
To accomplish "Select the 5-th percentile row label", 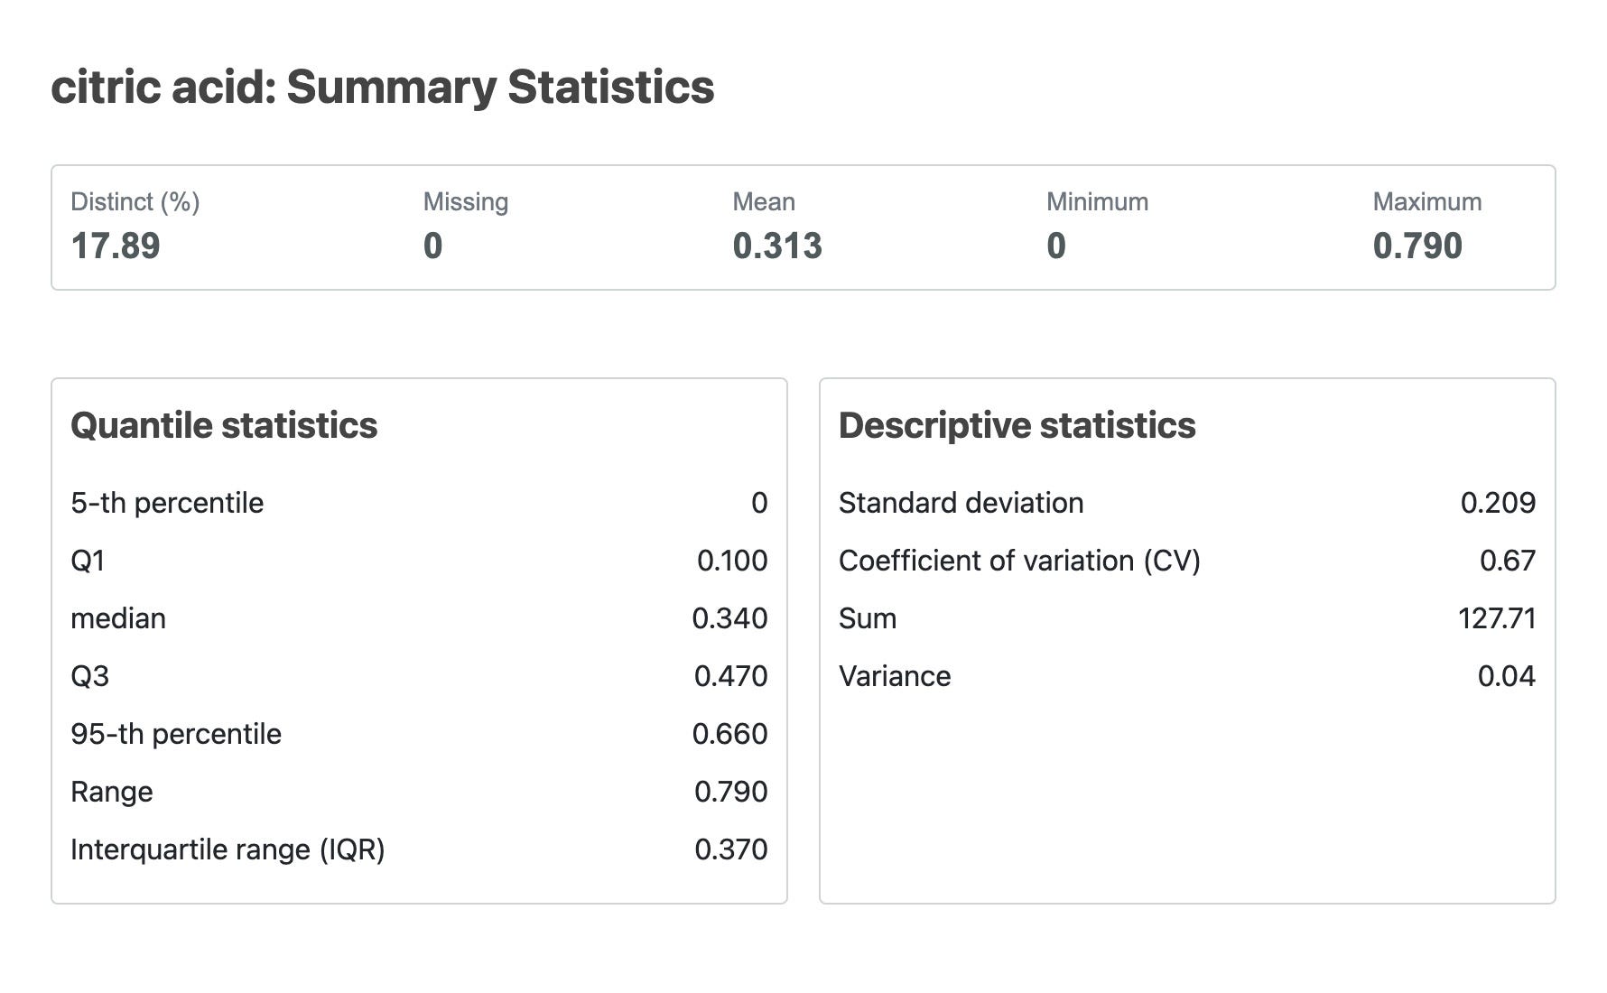I will click(x=167, y=503).
